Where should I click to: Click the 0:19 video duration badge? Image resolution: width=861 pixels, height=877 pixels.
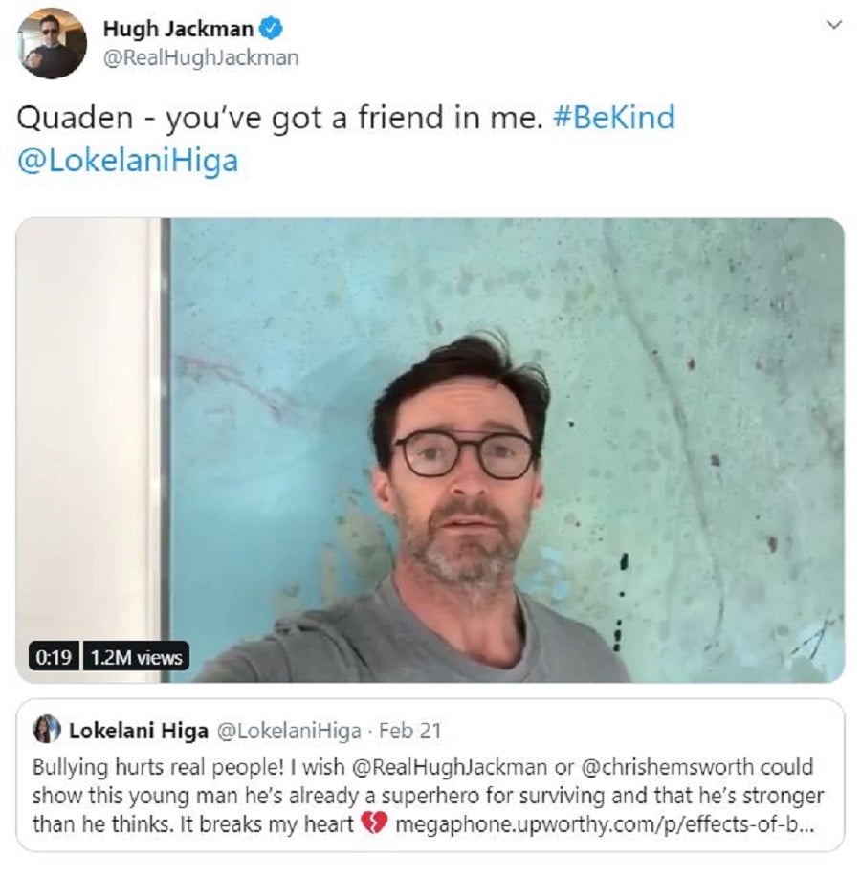pos(54,657)
